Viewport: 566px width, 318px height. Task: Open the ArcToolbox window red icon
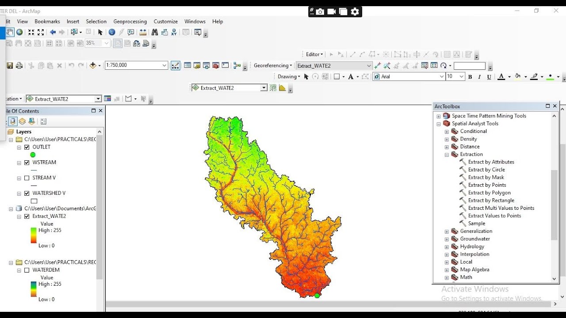point(216,65)
